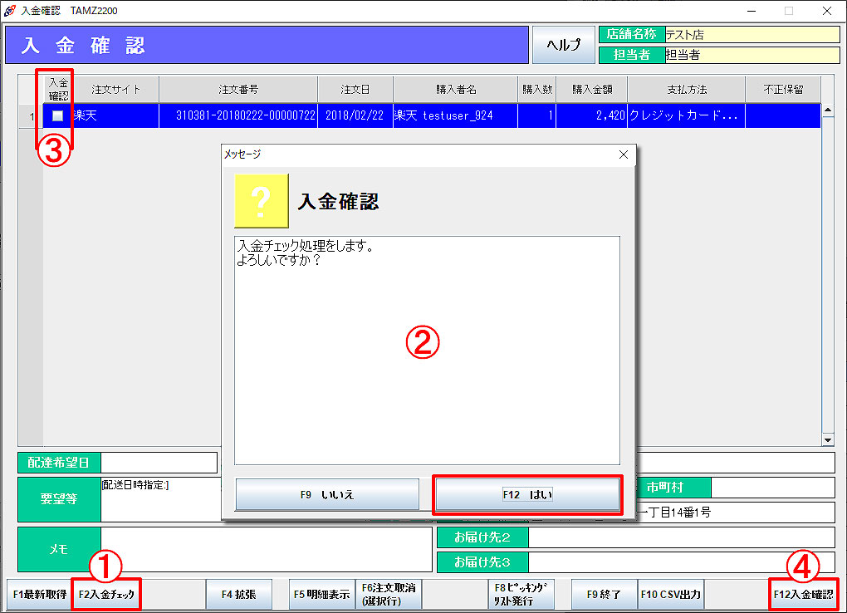Click the 要望等 text area
The width and height of the screenshot is (847, 613).
[x=161, y=499]
